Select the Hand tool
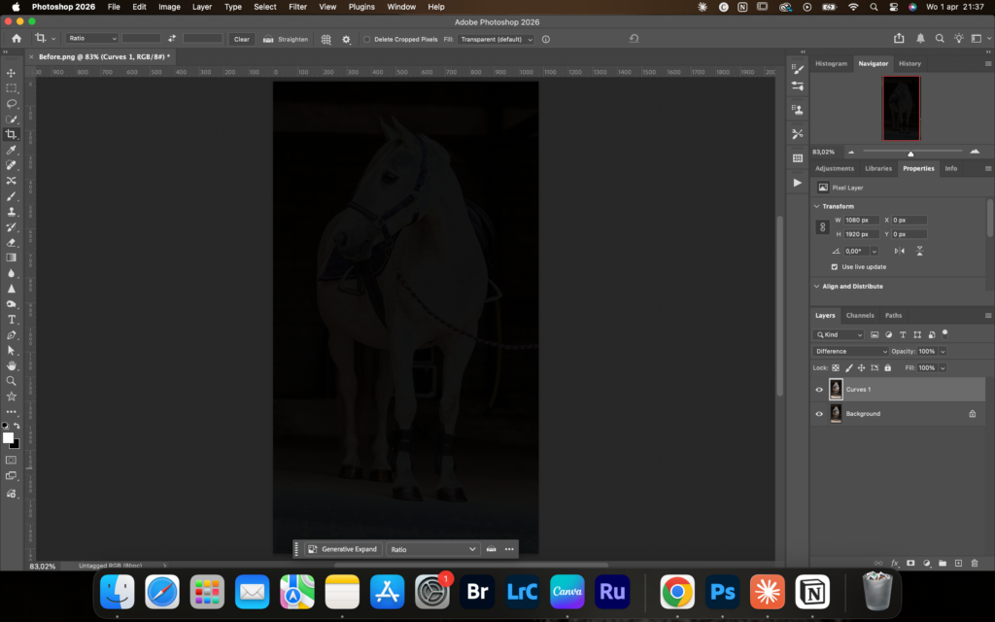 [12, 365]
